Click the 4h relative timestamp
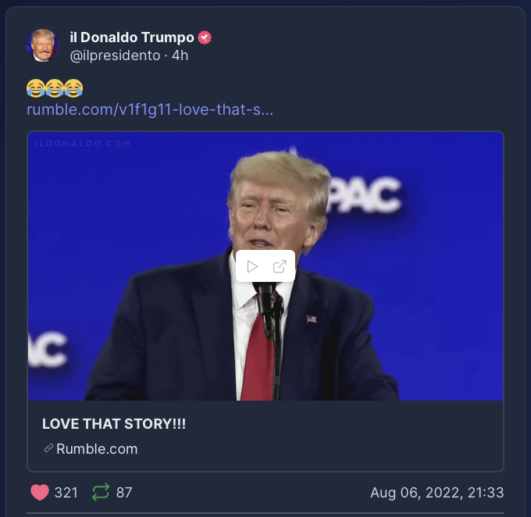 (x=180, y=55)
